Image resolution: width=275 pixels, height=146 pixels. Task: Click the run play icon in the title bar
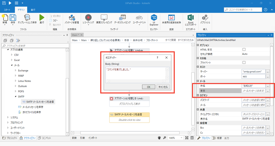point(10,3)
